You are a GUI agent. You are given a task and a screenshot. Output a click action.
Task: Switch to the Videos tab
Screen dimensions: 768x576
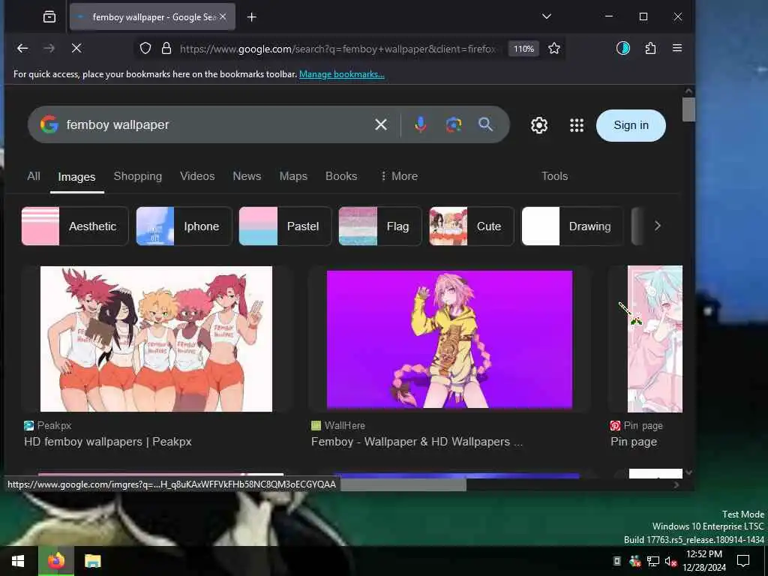point(197,176)
